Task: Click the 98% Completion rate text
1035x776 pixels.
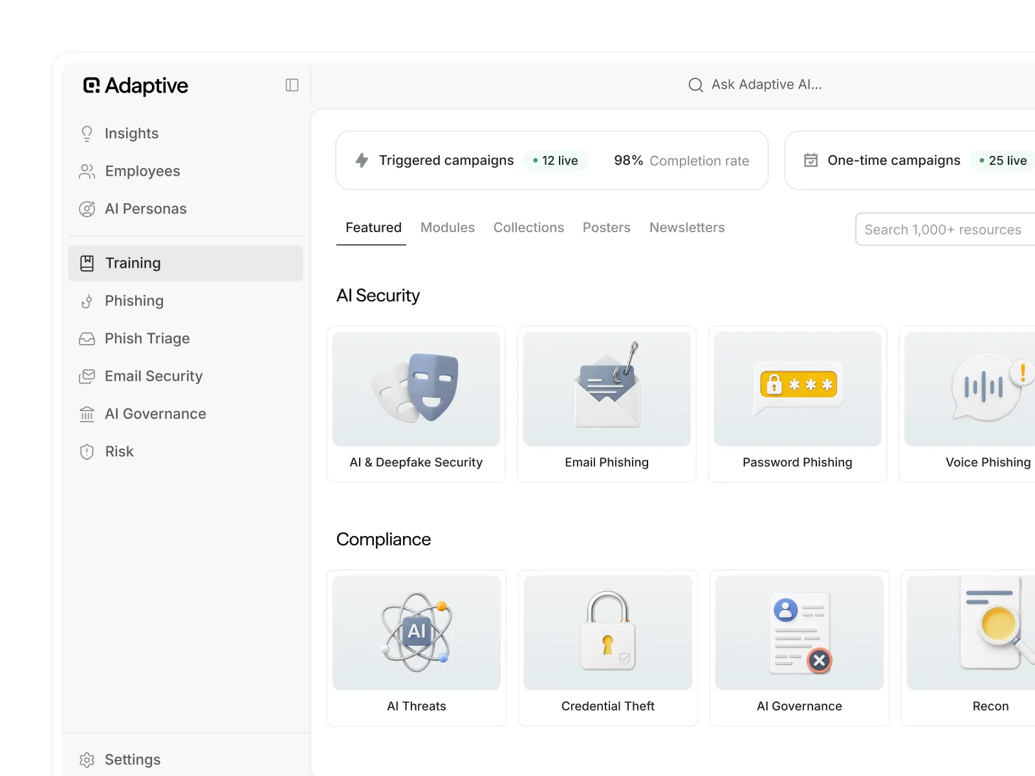Action: pos(682,160)
